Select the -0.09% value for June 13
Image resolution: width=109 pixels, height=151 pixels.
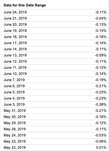(101, 55)
